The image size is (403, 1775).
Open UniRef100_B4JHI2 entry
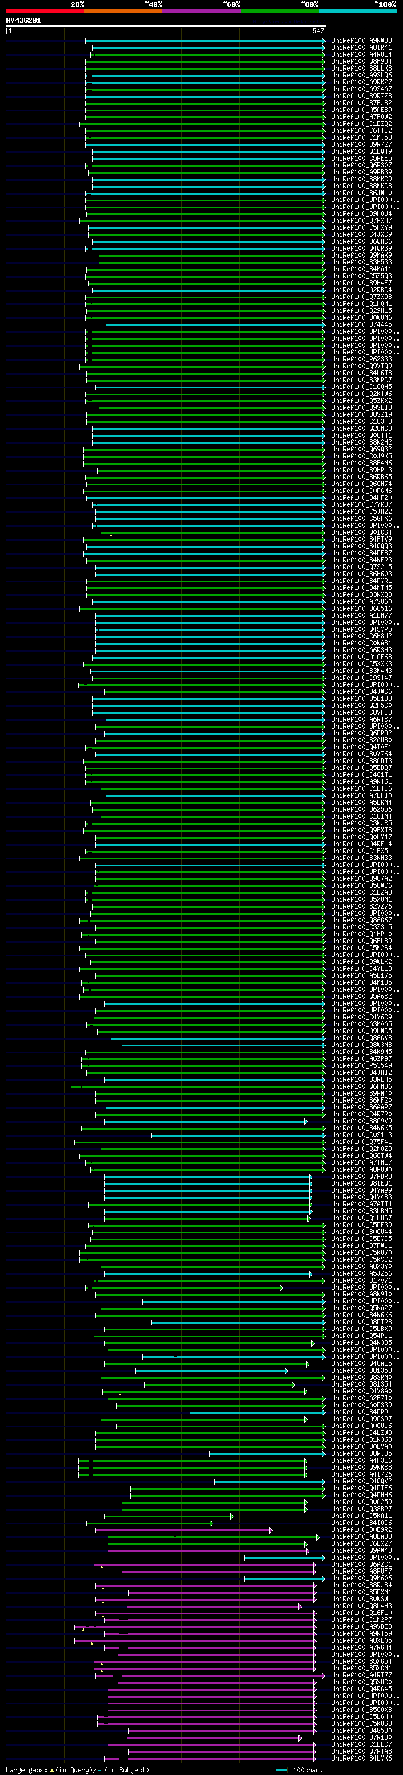tap(361, 1072)
